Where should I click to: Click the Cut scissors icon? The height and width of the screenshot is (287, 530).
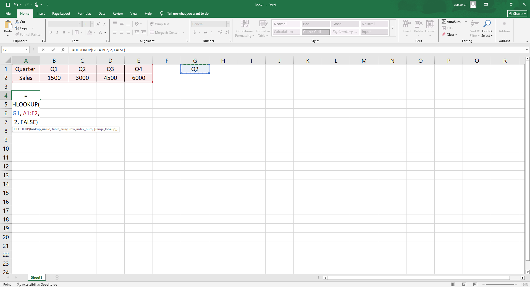(17, 22)
